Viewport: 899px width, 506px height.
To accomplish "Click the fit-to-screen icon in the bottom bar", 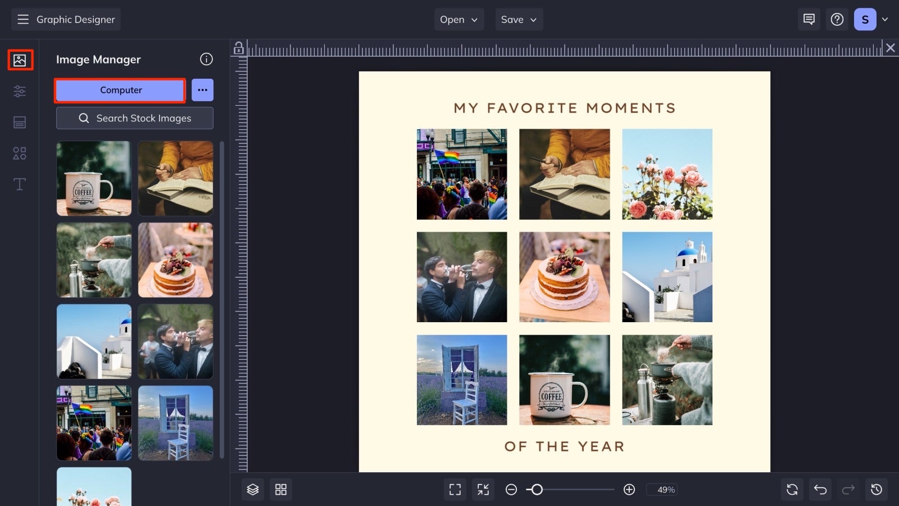I will point(455,489).
